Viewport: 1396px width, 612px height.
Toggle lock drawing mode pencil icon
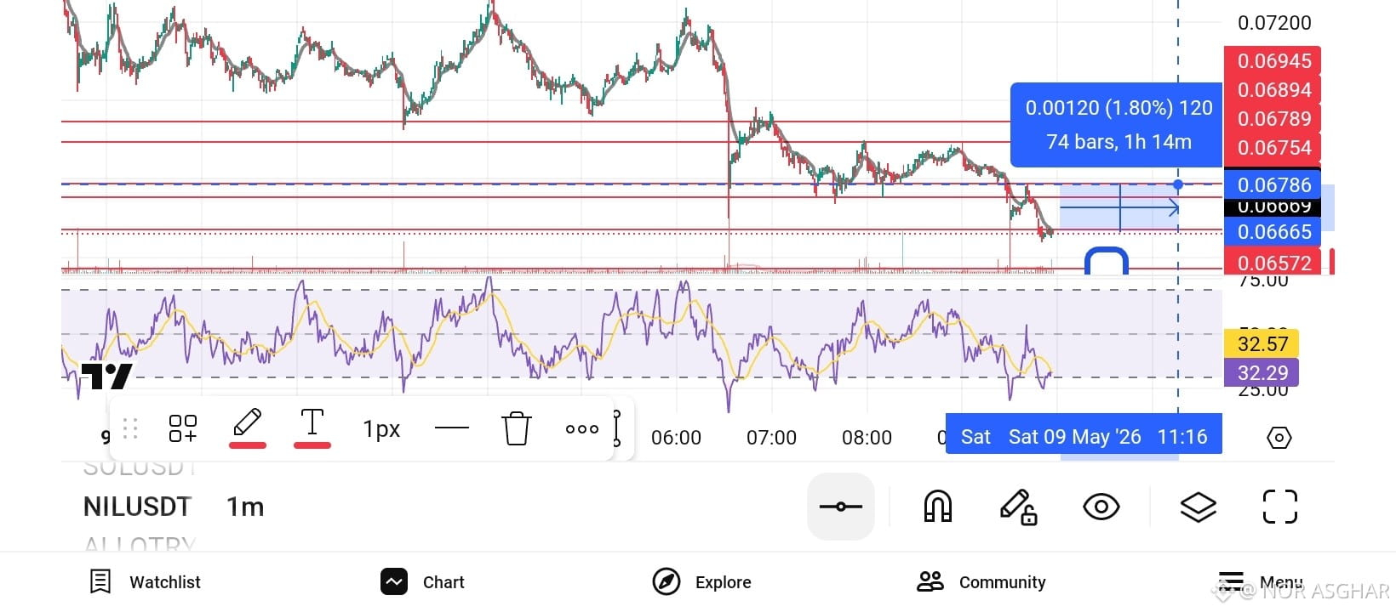point(1018,507)
